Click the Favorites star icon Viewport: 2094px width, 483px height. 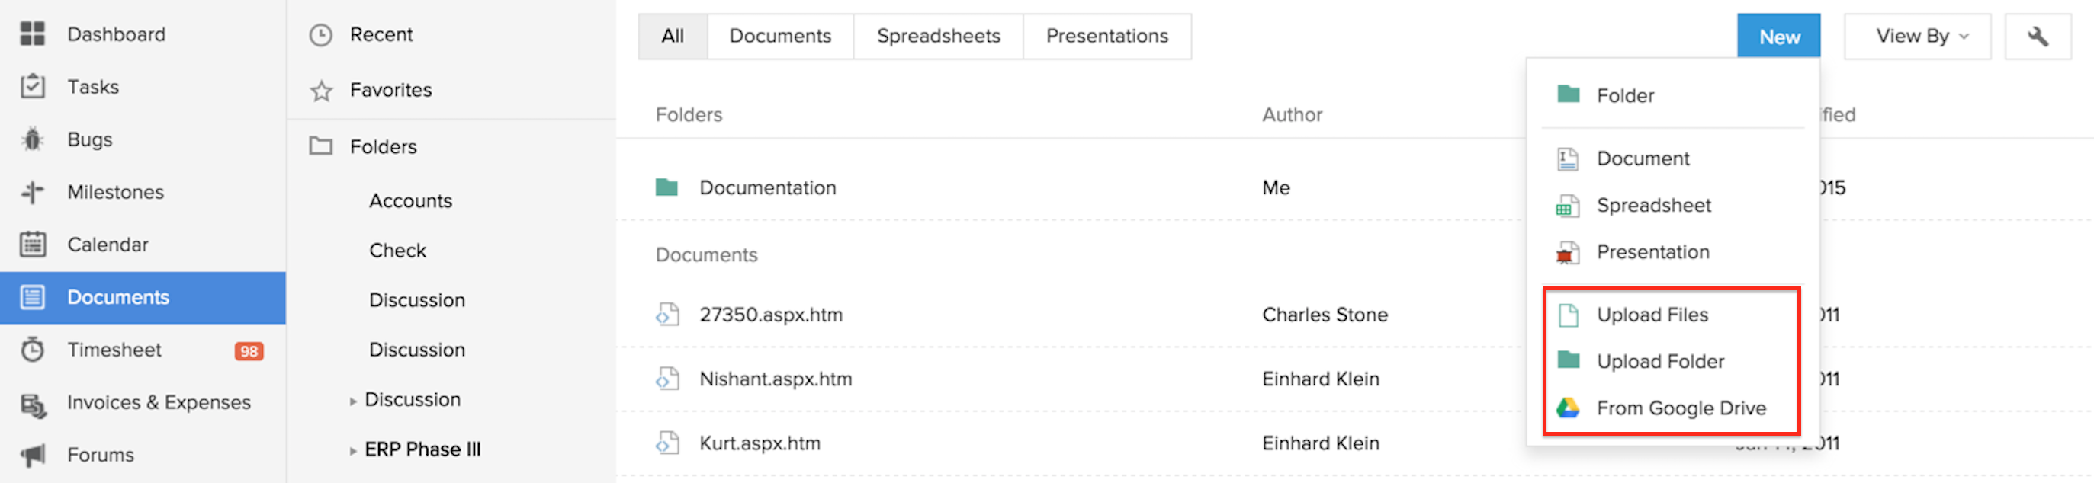(321, 90)
